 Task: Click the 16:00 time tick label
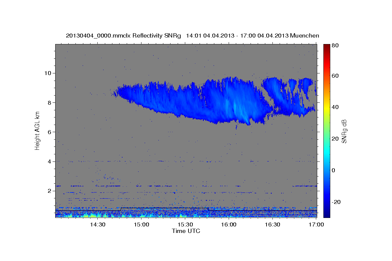tap(229, 224)
